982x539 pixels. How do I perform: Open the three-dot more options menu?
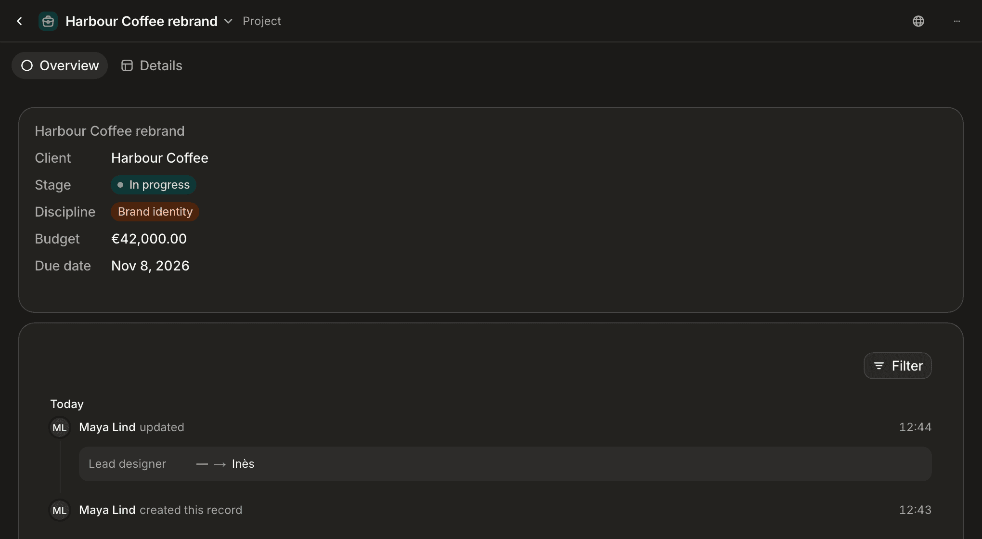(x=957, y=21)
